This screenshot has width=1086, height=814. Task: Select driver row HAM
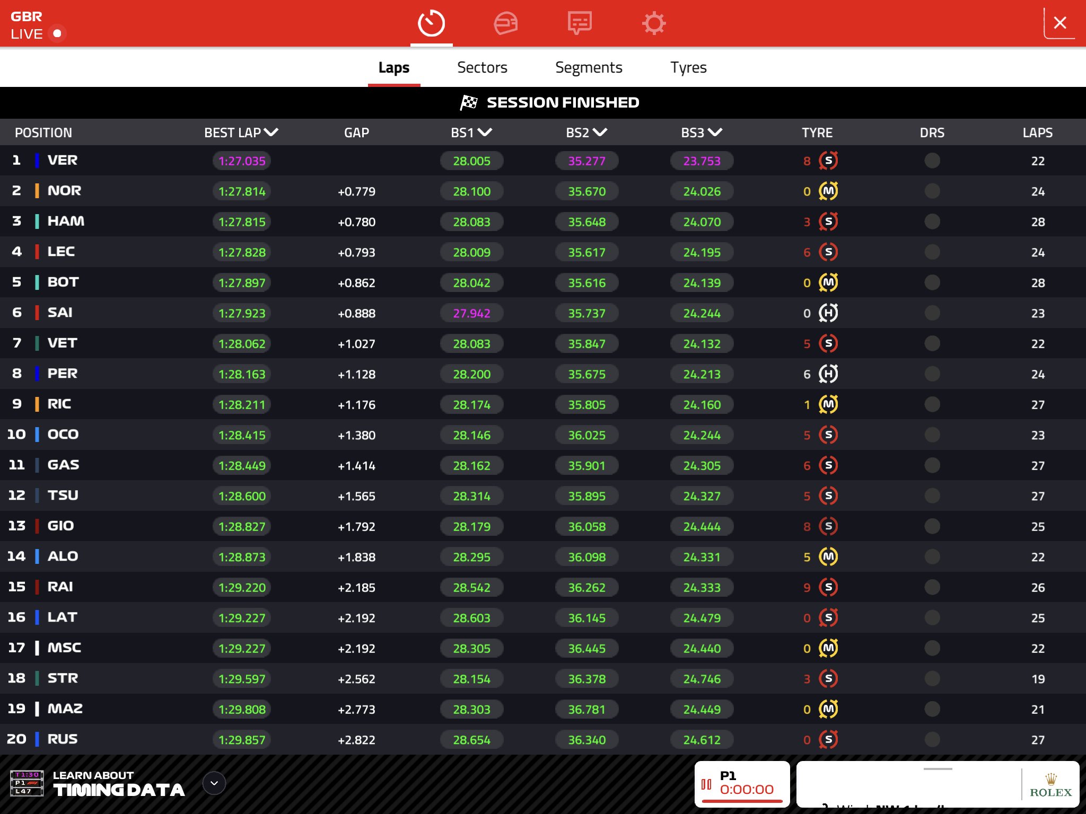click(543, 222)
